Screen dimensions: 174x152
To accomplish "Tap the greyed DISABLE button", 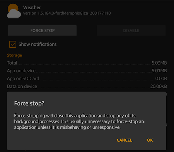I will click(x=131, y=31).
